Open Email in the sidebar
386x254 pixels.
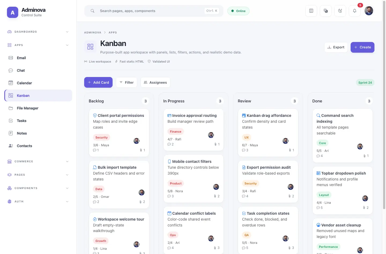point(38,58)
